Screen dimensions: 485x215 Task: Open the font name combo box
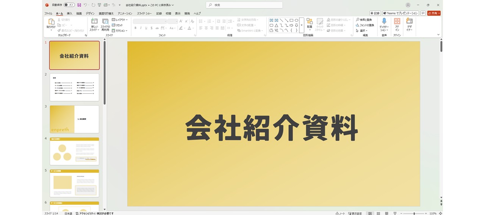point(150,21)
